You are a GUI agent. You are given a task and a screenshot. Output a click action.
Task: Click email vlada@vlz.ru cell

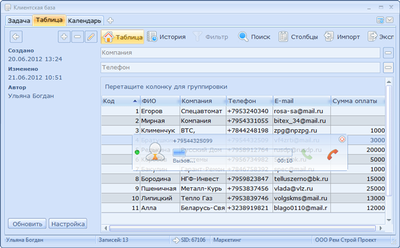coord(302,189)
